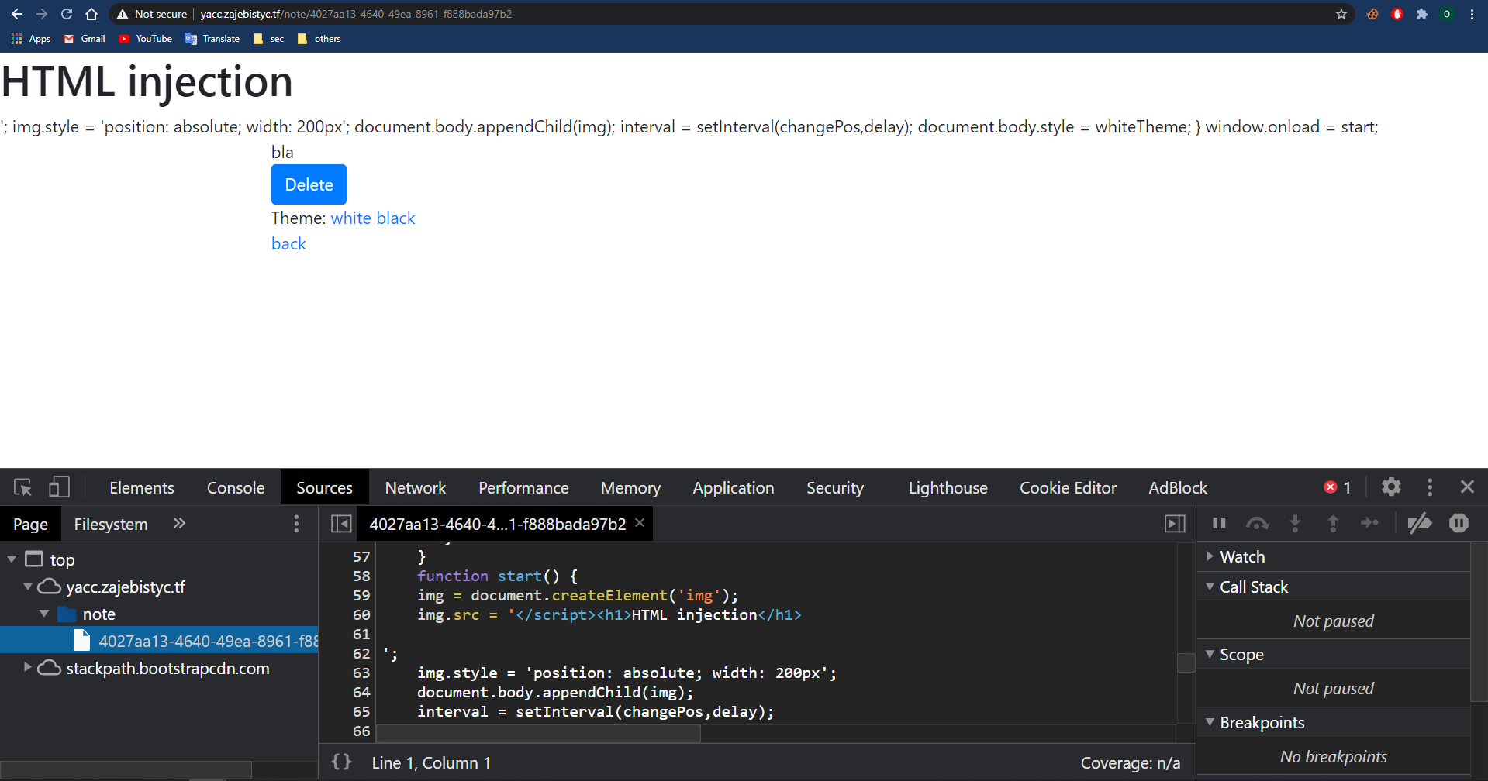Image resolution: width=1488 pixels, height=781 pixels.
Task: Follow the back link
Action: (288, 244)
